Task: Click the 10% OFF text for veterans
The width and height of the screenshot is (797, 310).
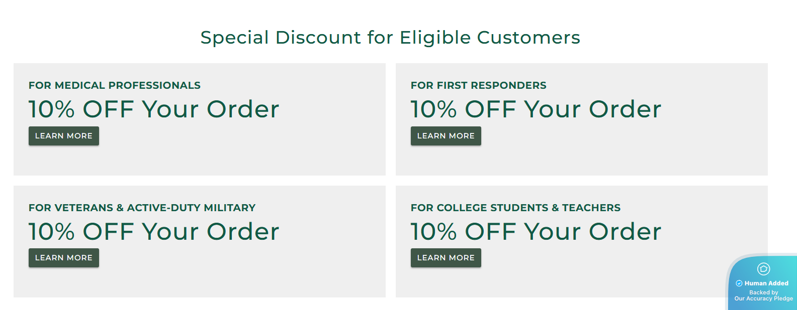Action: 154,232
